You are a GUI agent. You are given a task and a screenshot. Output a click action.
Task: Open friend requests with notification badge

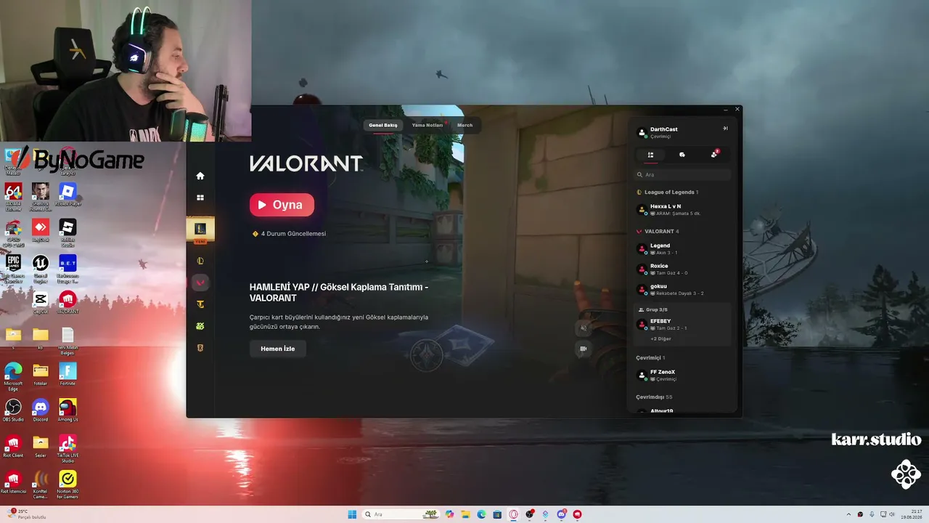[714, 155]
